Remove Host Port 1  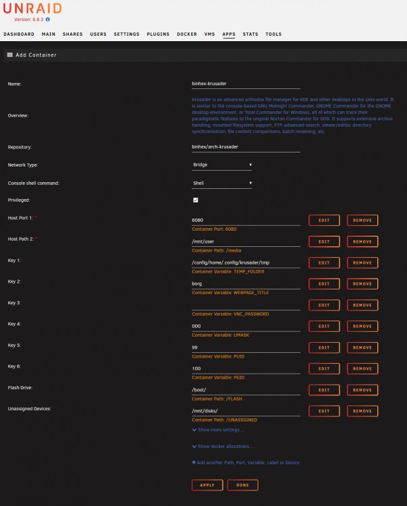tap(362, 221)
